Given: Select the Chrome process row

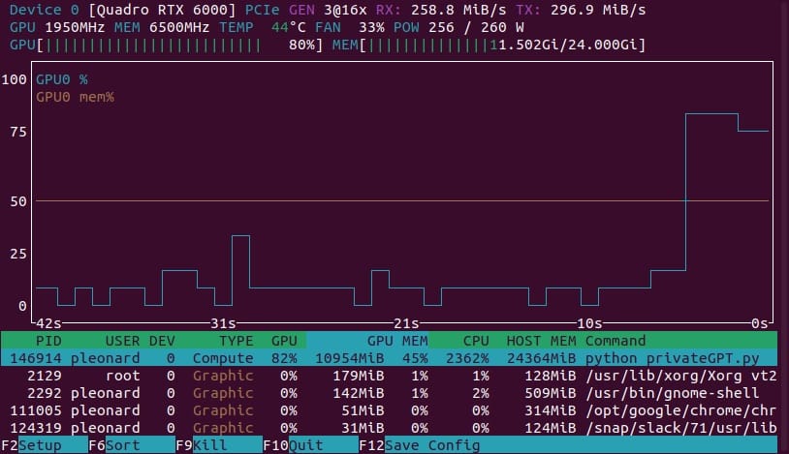Looking at the screenshot, I should pos(388,410).
